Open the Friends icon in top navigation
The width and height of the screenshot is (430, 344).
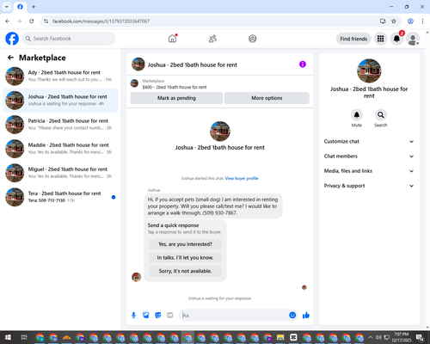(x=212, y=39)
